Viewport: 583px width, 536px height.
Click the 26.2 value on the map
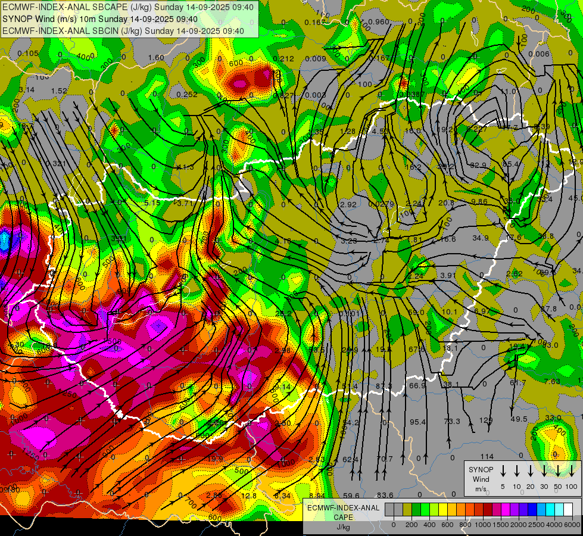283,314
